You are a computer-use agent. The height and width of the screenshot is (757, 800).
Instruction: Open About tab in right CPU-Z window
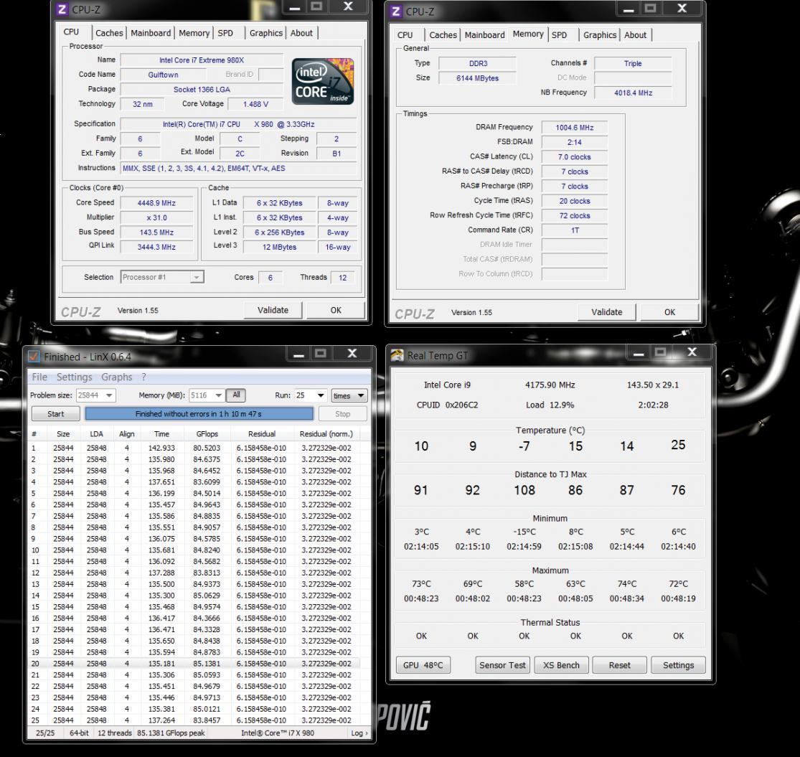[x=635, y=34]
